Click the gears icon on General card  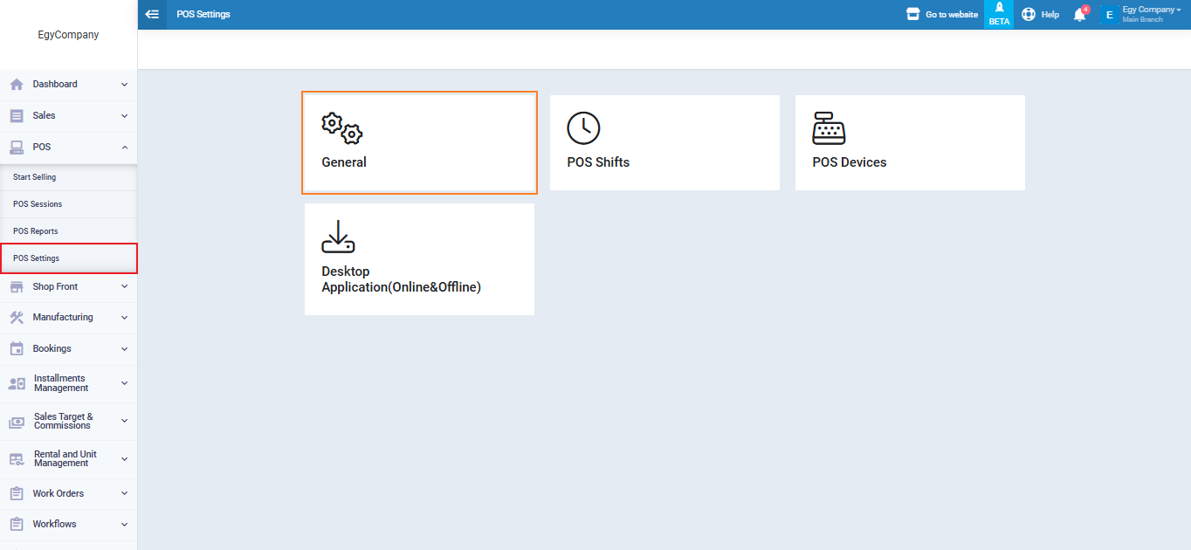341,128
